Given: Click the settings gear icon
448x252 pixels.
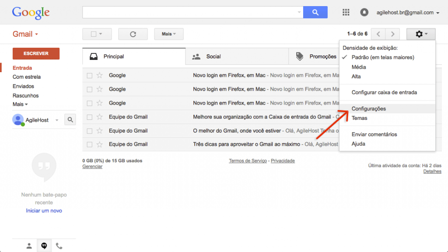Looking at the screenshot, I should pos(421,34).
